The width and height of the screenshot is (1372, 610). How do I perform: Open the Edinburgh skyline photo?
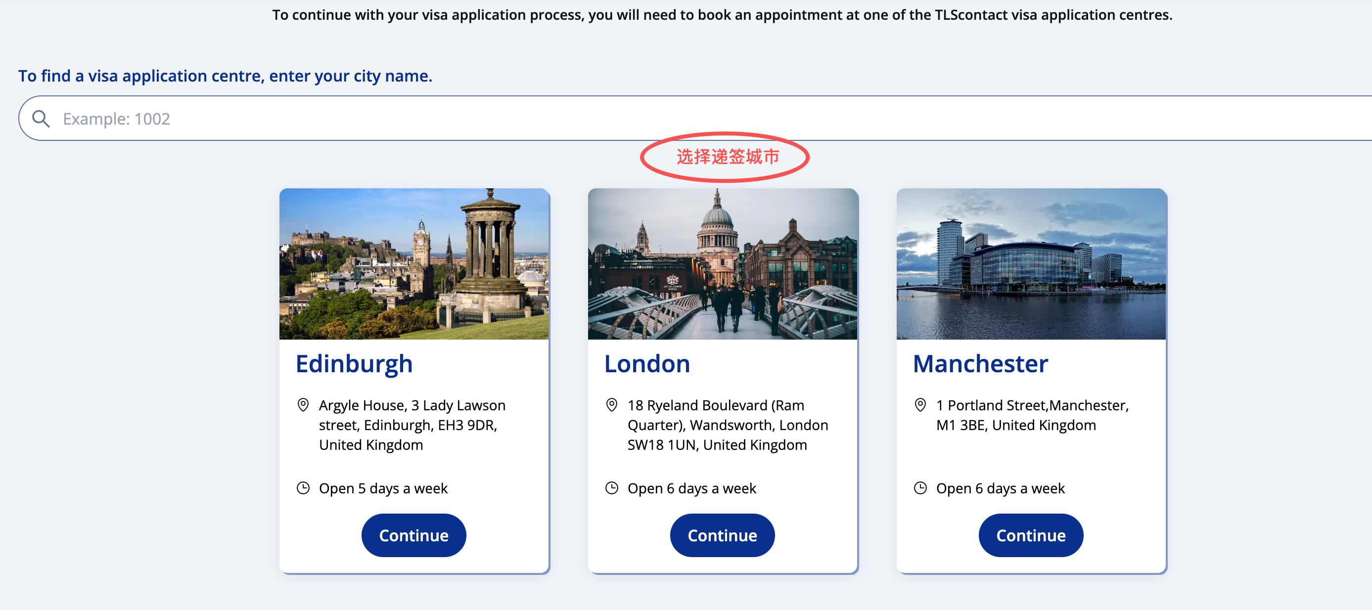[414, 264]
